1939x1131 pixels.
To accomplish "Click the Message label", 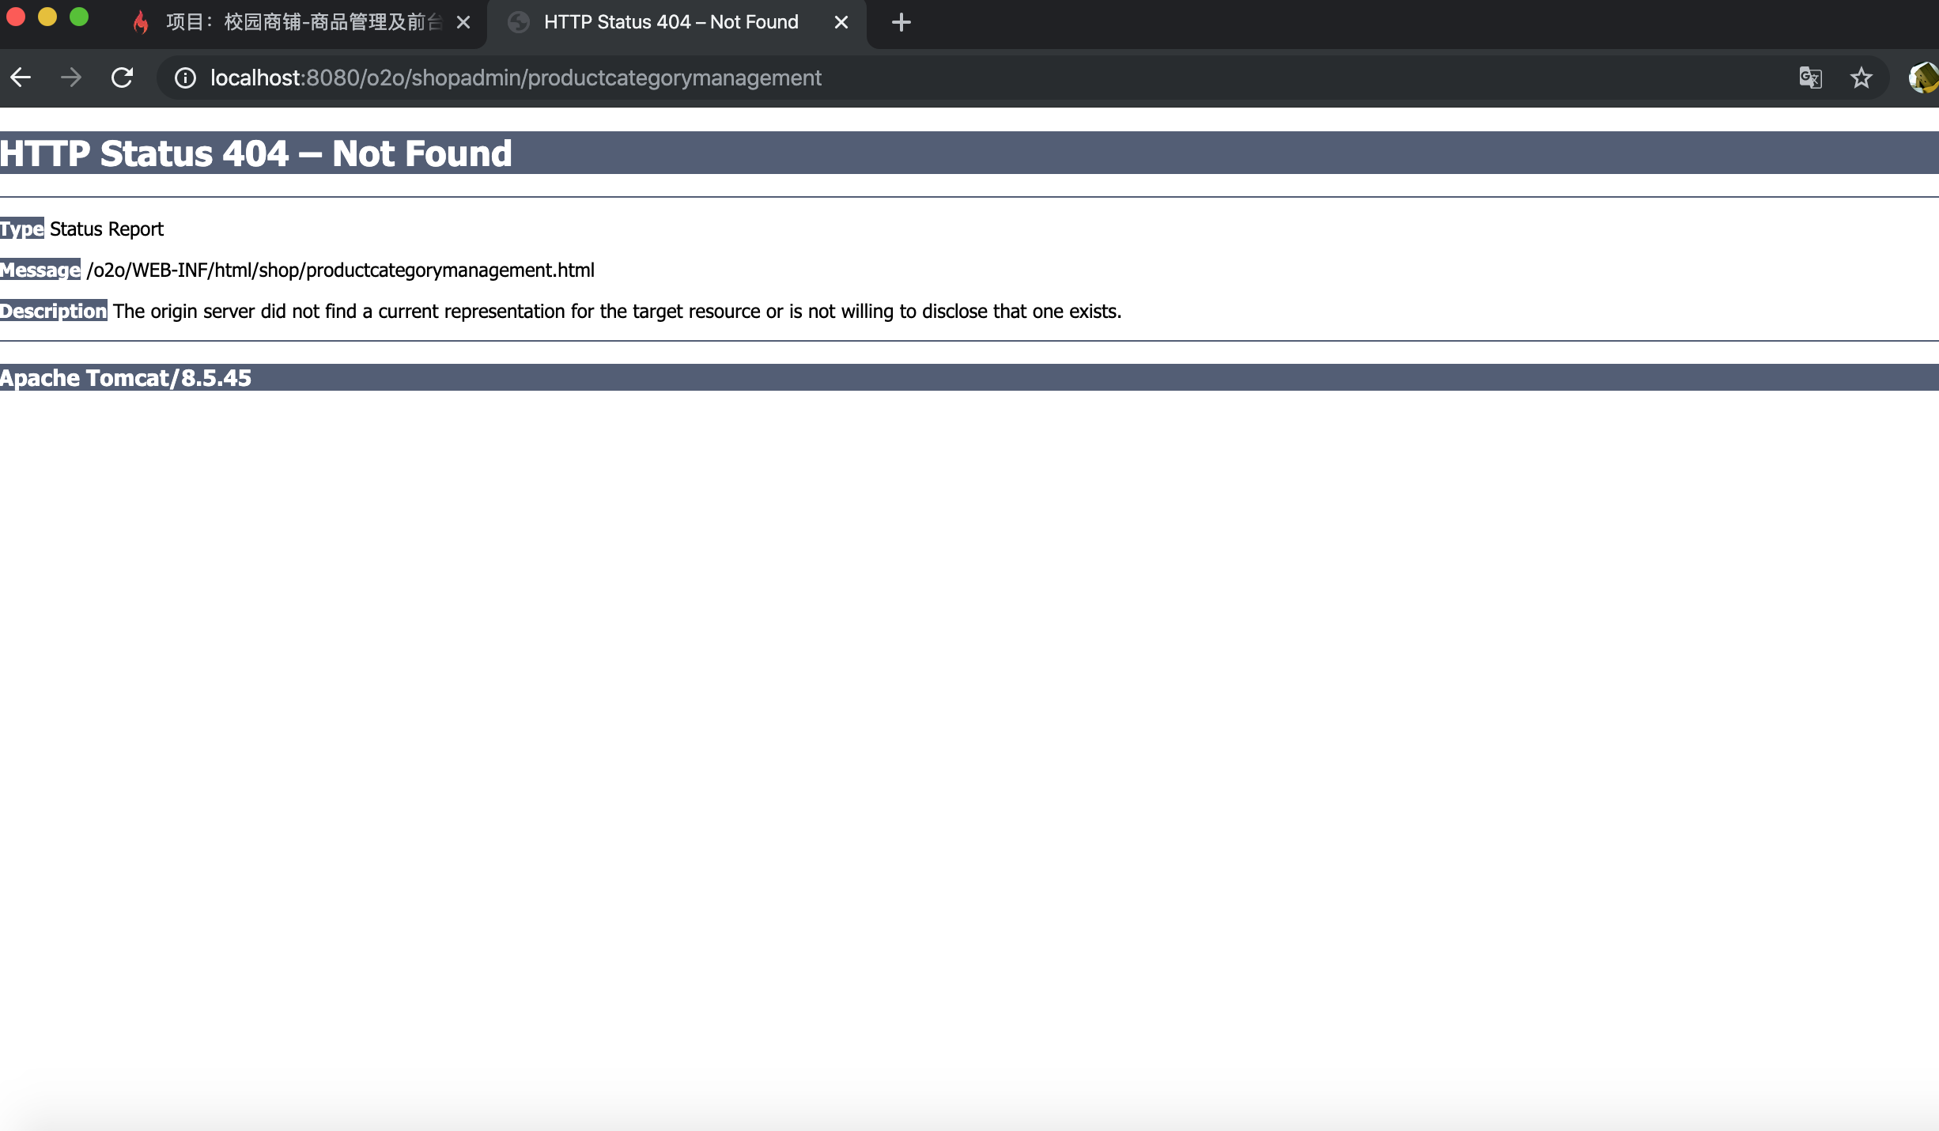I will 40,270.
